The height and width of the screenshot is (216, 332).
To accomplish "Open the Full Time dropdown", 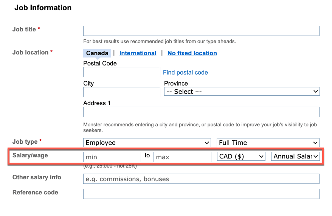I will (x=268, y=143).
